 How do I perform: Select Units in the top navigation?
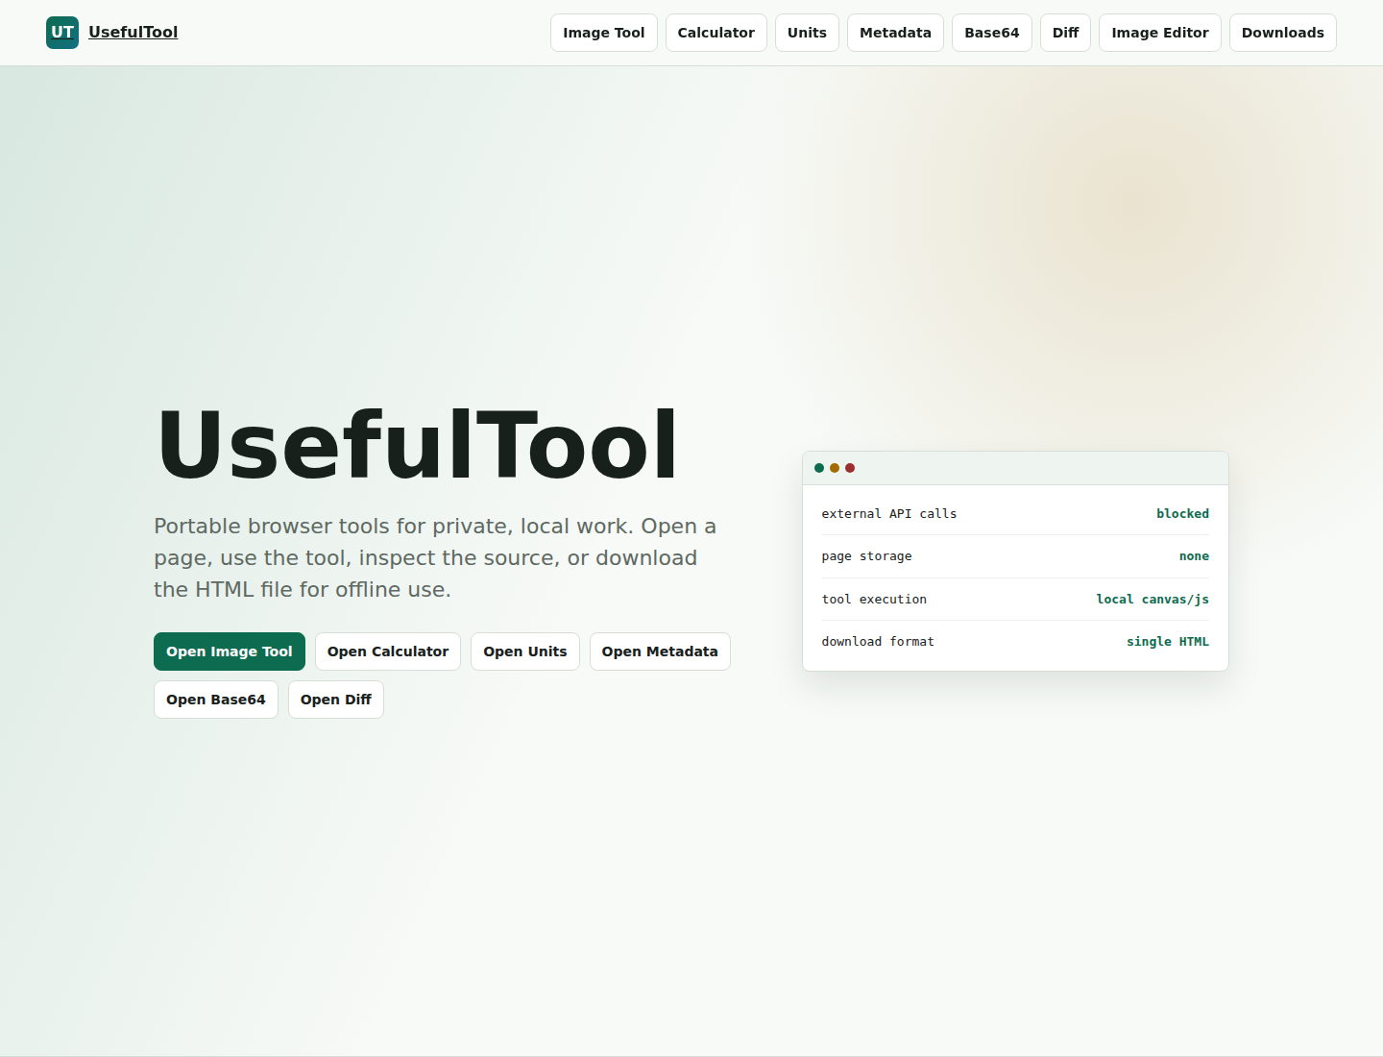click(x=807, y=33)
